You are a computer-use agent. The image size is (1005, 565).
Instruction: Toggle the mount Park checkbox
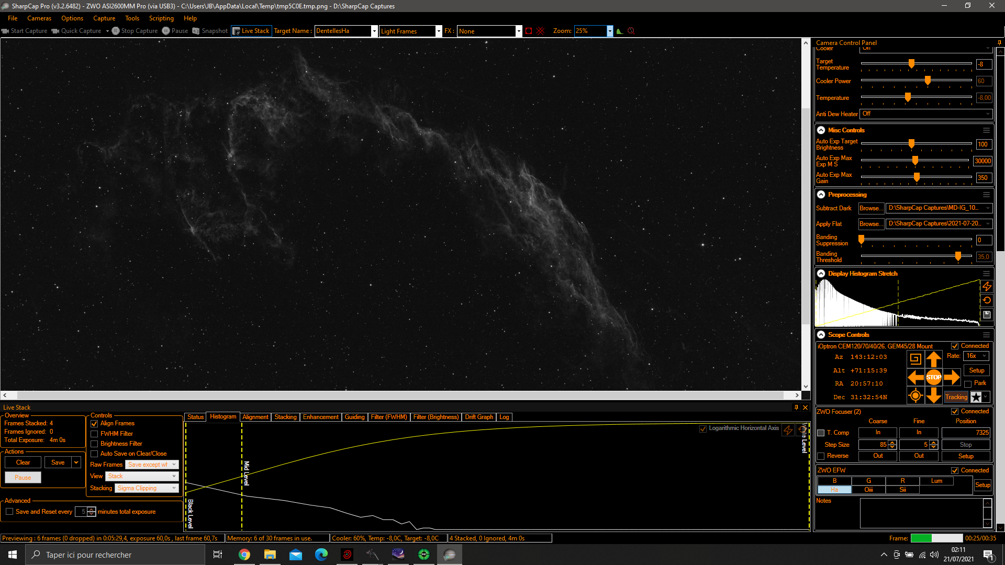[968, 383]
